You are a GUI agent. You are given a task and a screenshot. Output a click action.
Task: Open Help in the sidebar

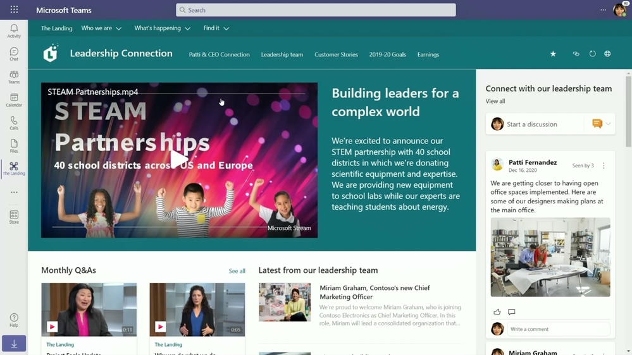pos(14,320)
